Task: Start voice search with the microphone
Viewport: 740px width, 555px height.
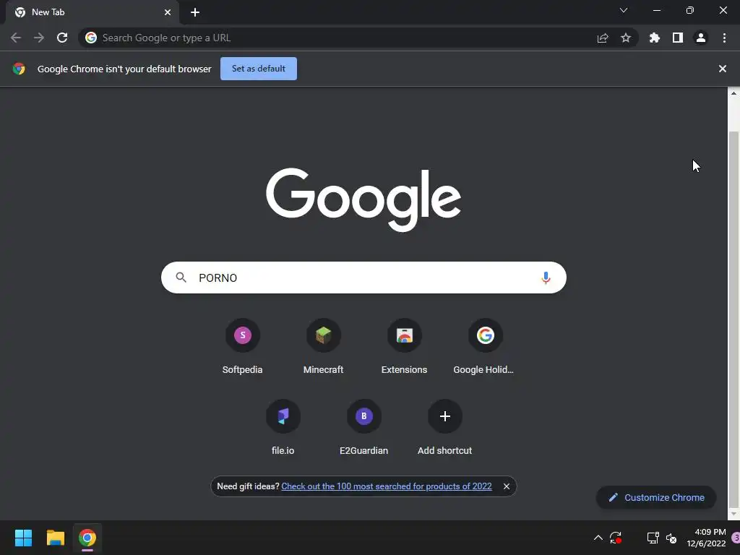Action: (x=546, y=277)
